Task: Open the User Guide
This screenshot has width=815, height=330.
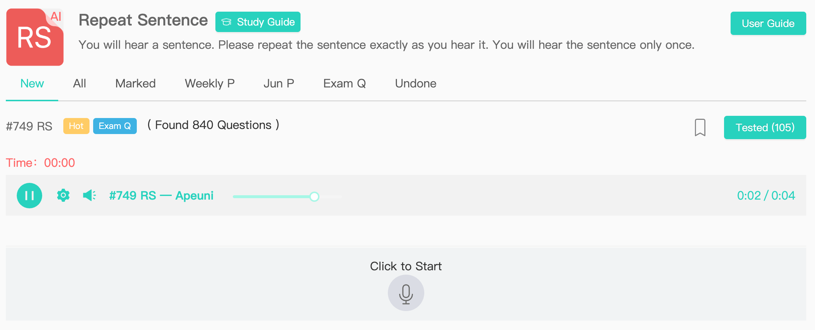Action: coord(768,23)
